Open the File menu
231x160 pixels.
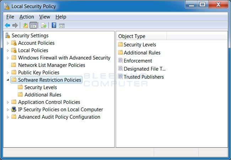(10, 17)
